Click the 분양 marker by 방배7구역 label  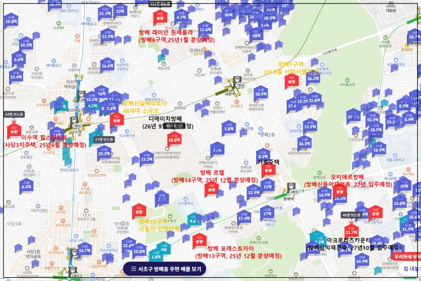tap(292, 81)
